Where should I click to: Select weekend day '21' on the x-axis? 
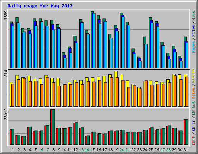coord(128,150)
